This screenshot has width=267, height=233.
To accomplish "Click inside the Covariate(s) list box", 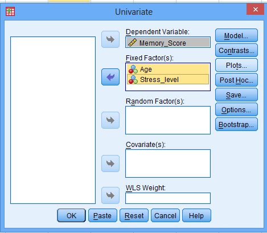I will [x=168, y=163].
